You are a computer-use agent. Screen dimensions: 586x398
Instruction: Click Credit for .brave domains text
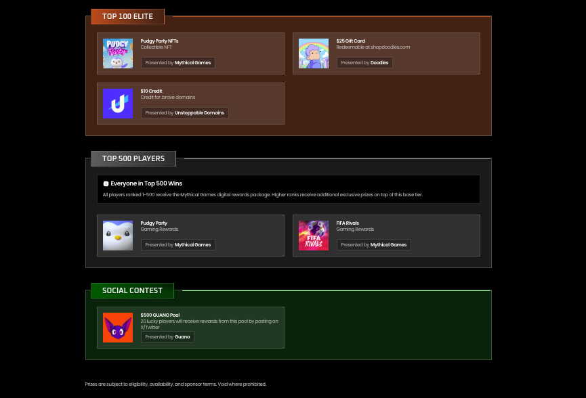coord(168,97)
